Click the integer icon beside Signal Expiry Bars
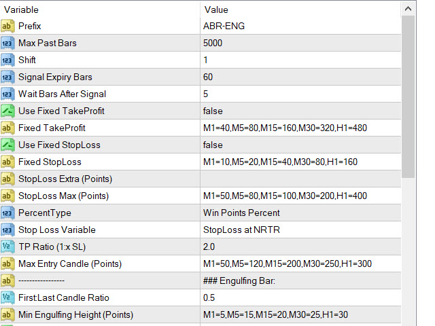This screenshot has width=435, height=326. coord(7,77)
